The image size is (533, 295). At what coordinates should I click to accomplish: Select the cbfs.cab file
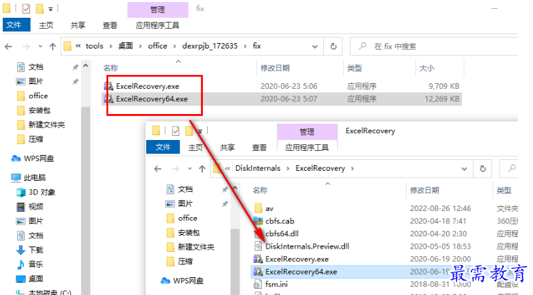click(279, 221)
